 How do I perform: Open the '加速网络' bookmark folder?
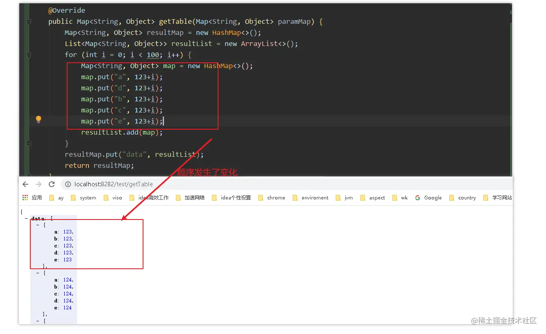(190, 198)
